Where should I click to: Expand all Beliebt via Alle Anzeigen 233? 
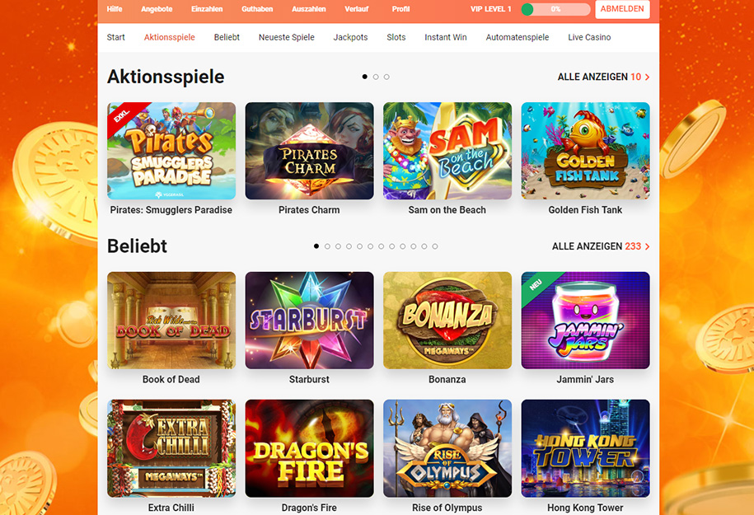point(601,246)
